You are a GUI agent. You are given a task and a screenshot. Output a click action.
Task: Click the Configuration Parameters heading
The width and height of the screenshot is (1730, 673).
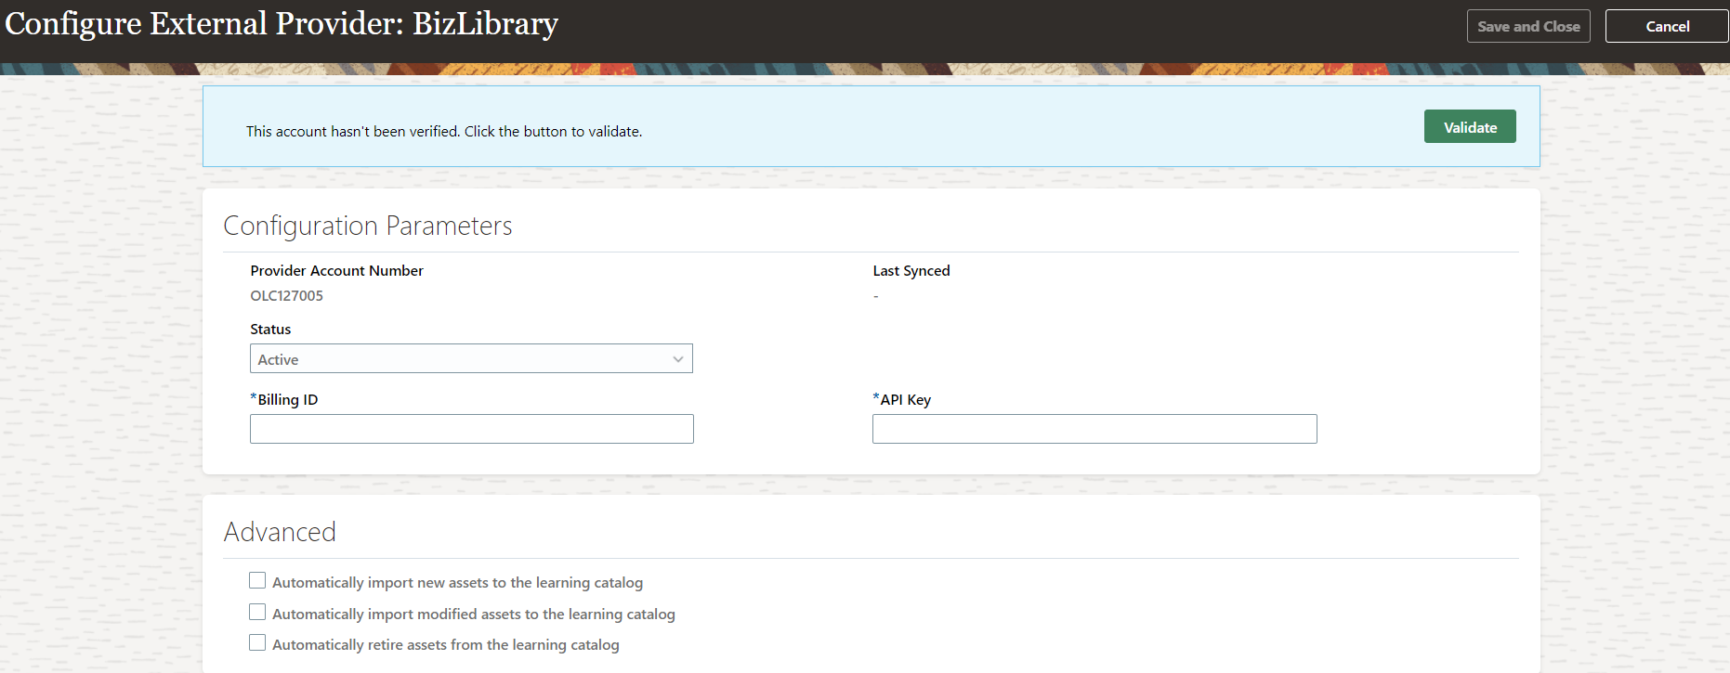point(368,226)
